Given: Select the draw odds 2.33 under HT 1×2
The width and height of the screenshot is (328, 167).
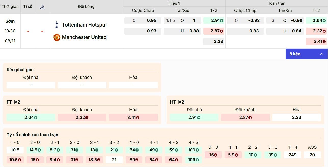Looking at the screenshot, I should click(x=296, y=117).
